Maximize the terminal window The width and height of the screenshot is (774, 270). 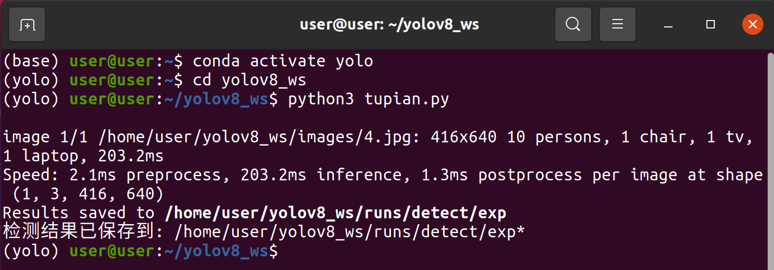tap(711, 25)
